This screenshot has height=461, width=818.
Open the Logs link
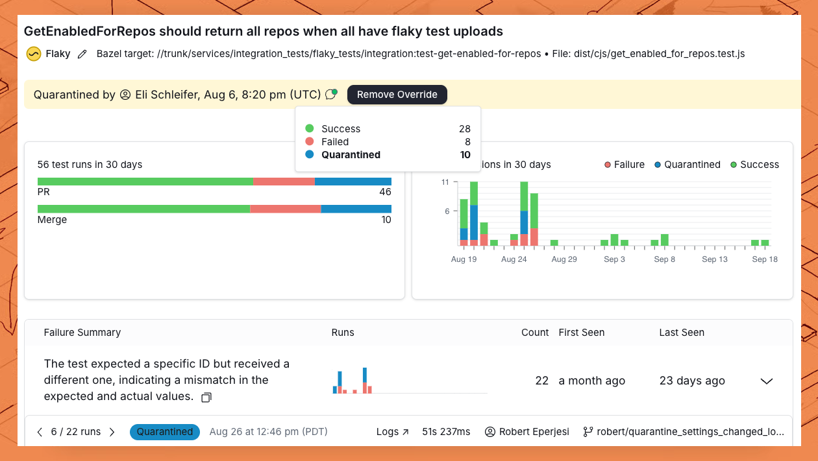(x=392, y=432)
